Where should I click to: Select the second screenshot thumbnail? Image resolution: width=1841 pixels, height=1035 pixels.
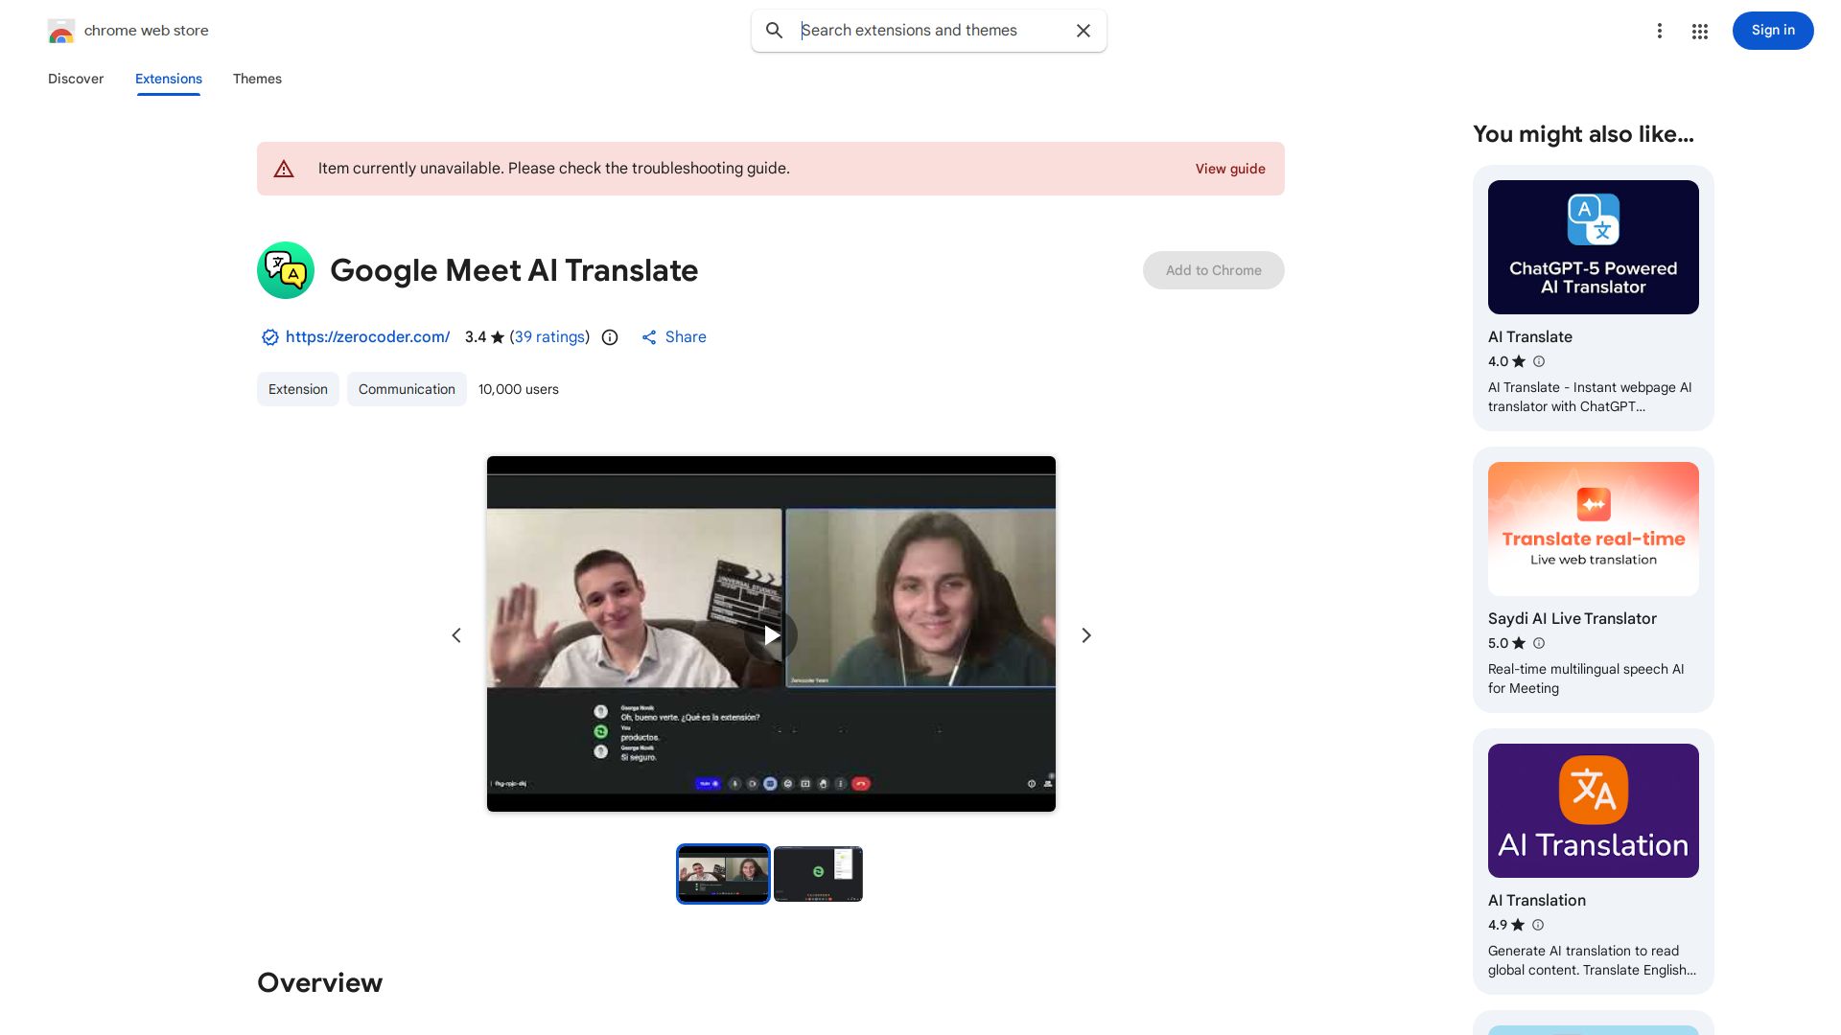pyautogui.click(x=818, y=873)
